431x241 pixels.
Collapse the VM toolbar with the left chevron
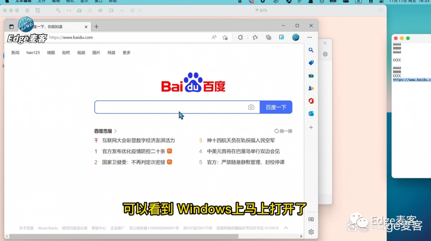click(x=140, y=10)
